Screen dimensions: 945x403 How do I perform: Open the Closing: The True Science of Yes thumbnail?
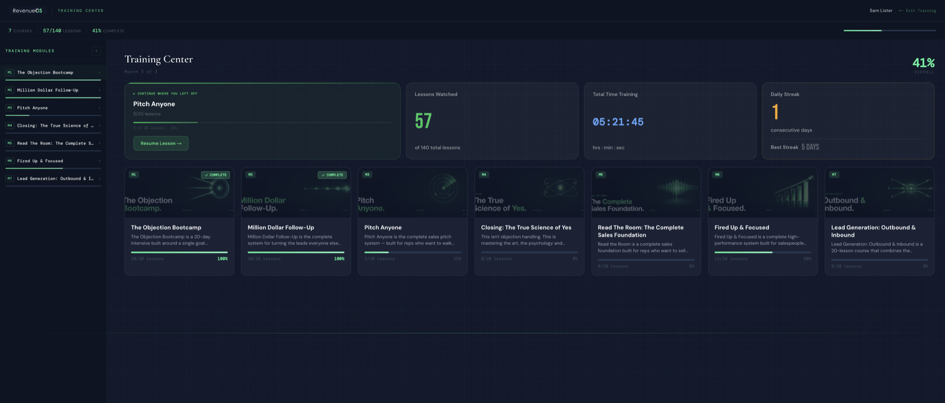coord(529,192)
